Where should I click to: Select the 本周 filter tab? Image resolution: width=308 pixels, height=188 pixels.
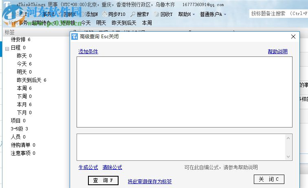(x=147, y=23)
